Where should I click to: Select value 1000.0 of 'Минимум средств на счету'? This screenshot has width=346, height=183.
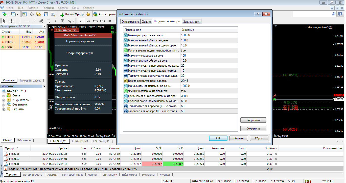point(209,35)
